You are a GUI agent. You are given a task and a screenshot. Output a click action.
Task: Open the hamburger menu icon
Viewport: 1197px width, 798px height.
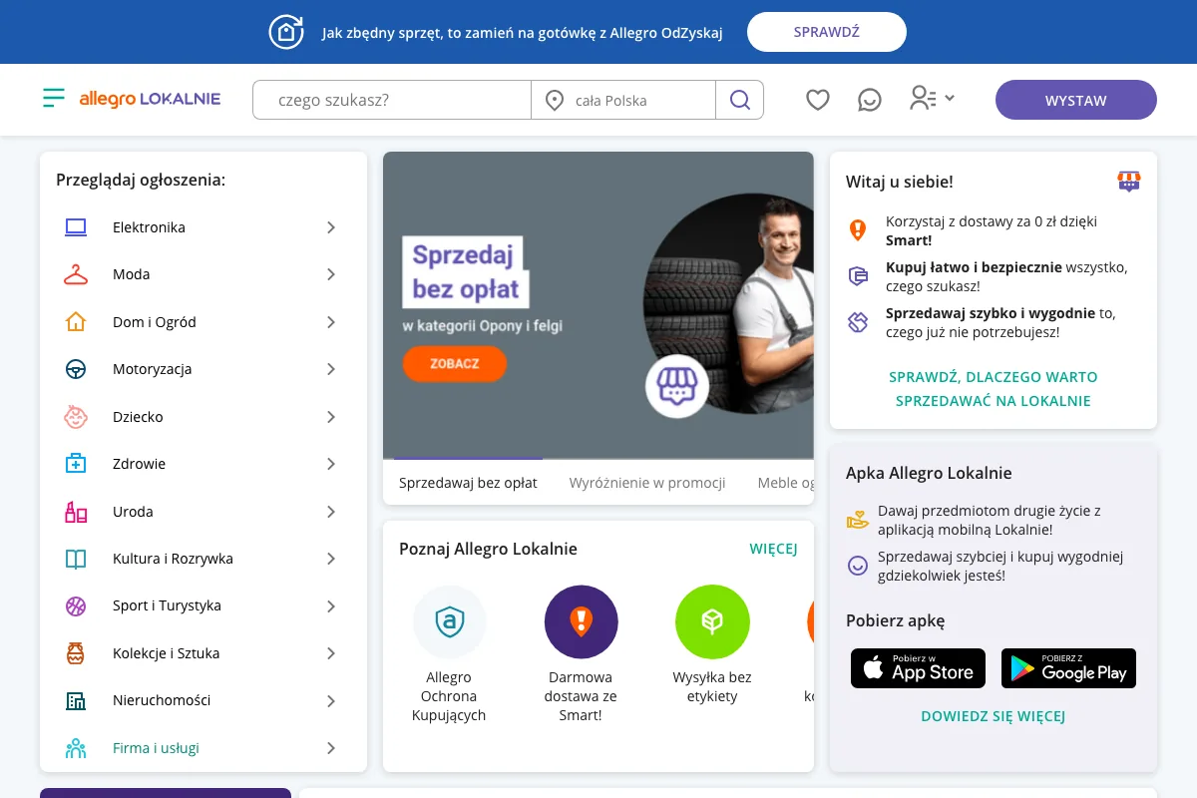(54, 99)
